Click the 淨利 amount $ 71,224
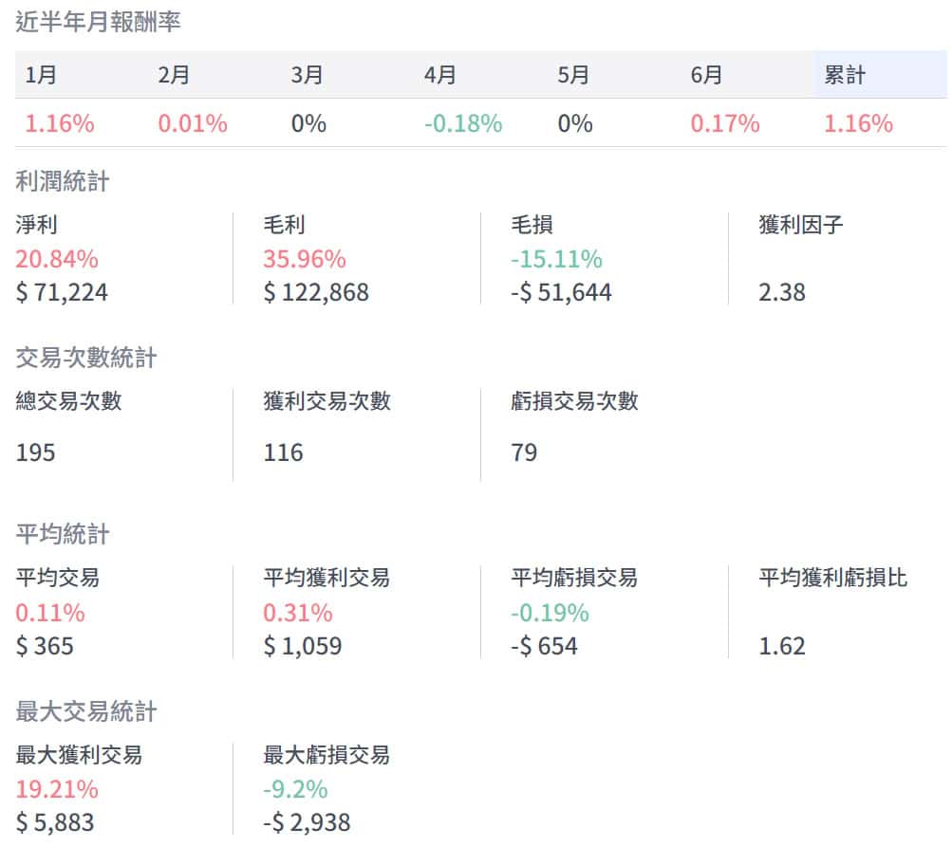The width and height of the screenshot is (952, 866). [x=62, y=292]
